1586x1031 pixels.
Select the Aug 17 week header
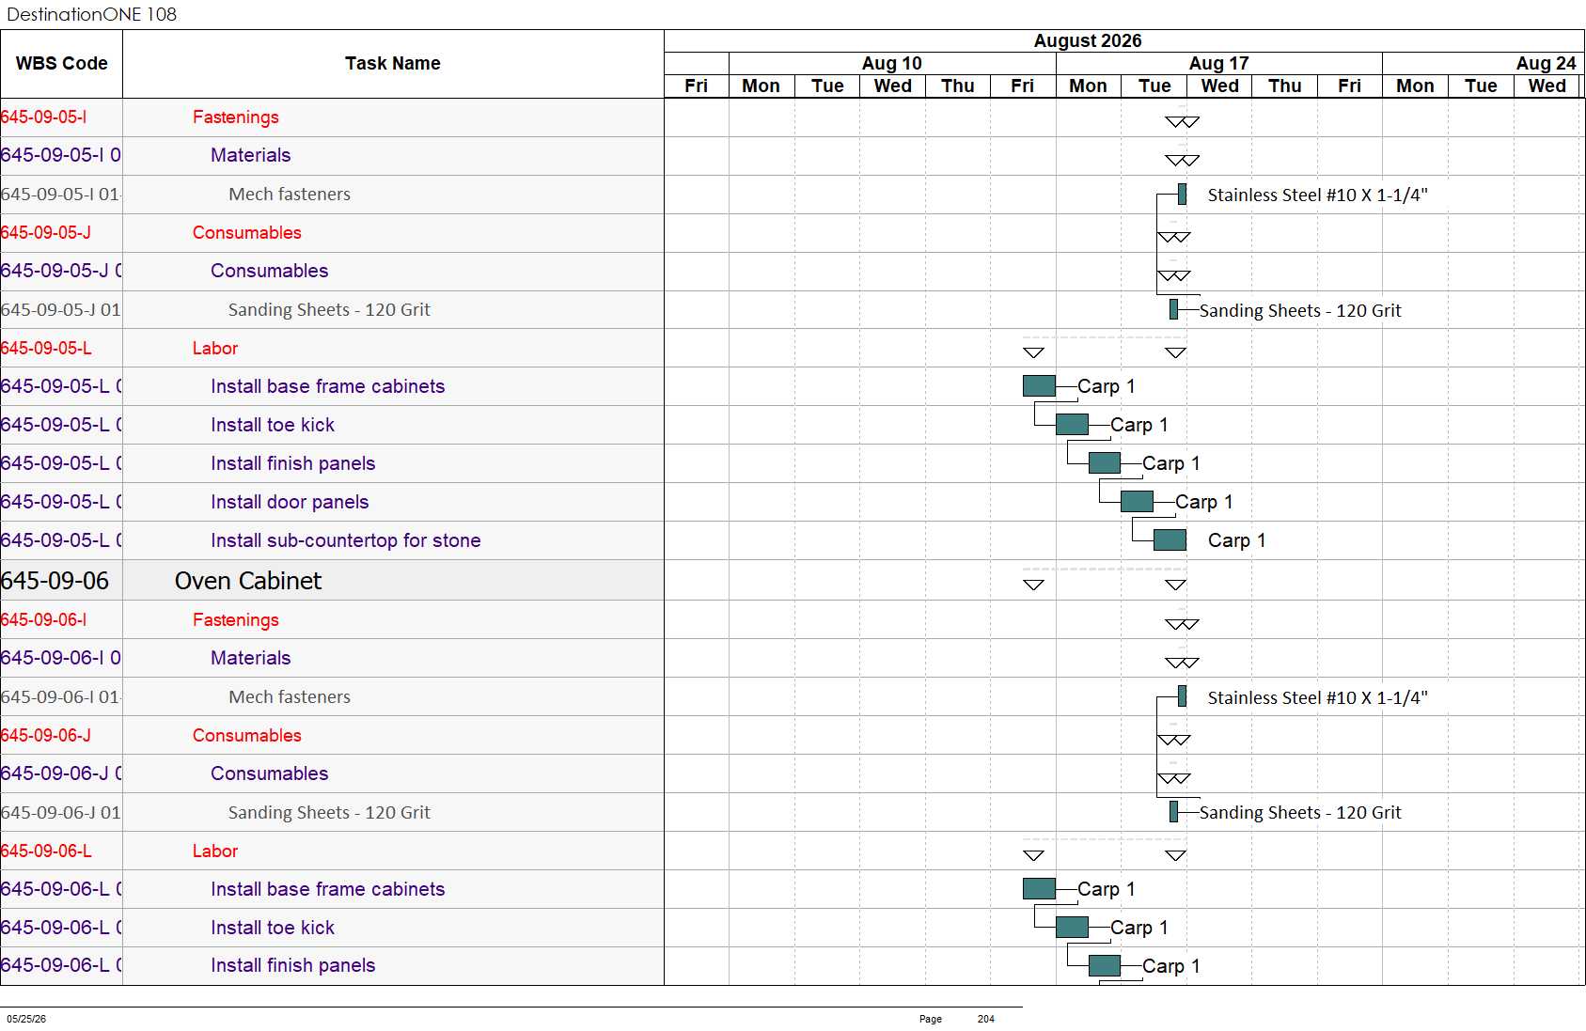point(1218,63)
